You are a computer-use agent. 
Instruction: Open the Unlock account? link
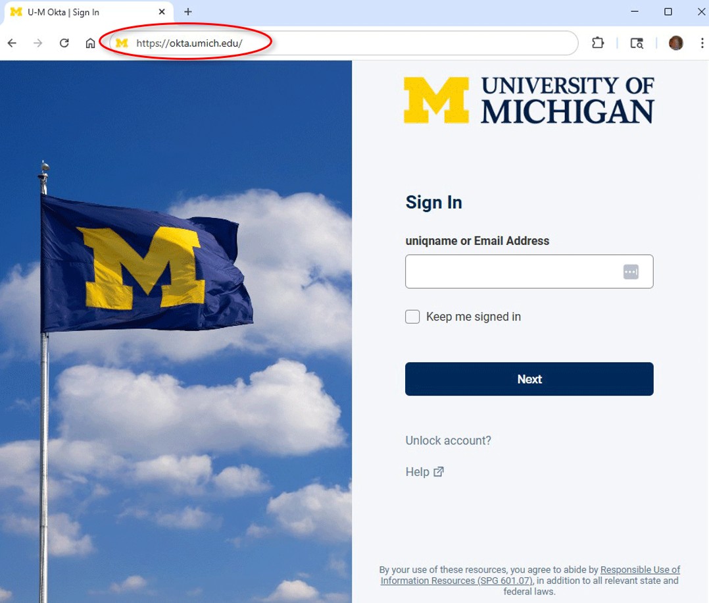[x=448, y=440]
